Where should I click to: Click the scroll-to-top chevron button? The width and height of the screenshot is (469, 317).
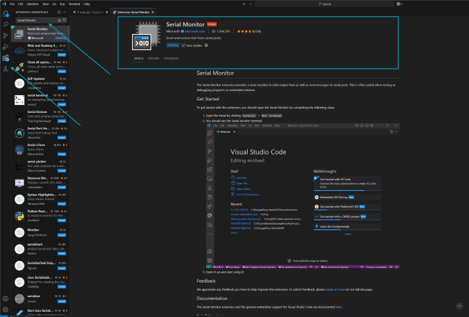click(460, 306)
